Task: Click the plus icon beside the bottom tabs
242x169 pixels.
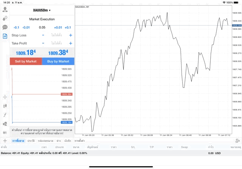Action: (x=5, y=141)
